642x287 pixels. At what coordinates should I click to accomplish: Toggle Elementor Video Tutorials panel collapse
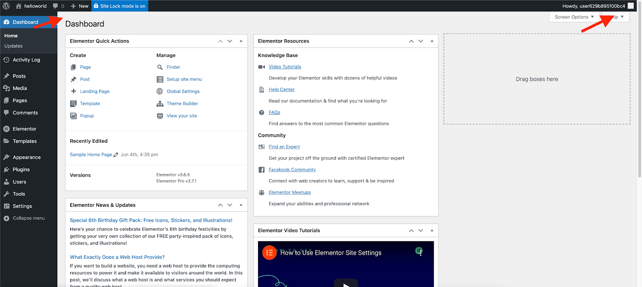pos(432,230)
